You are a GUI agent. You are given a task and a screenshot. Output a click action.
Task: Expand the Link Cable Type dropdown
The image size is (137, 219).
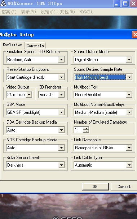tap(129, 165)
